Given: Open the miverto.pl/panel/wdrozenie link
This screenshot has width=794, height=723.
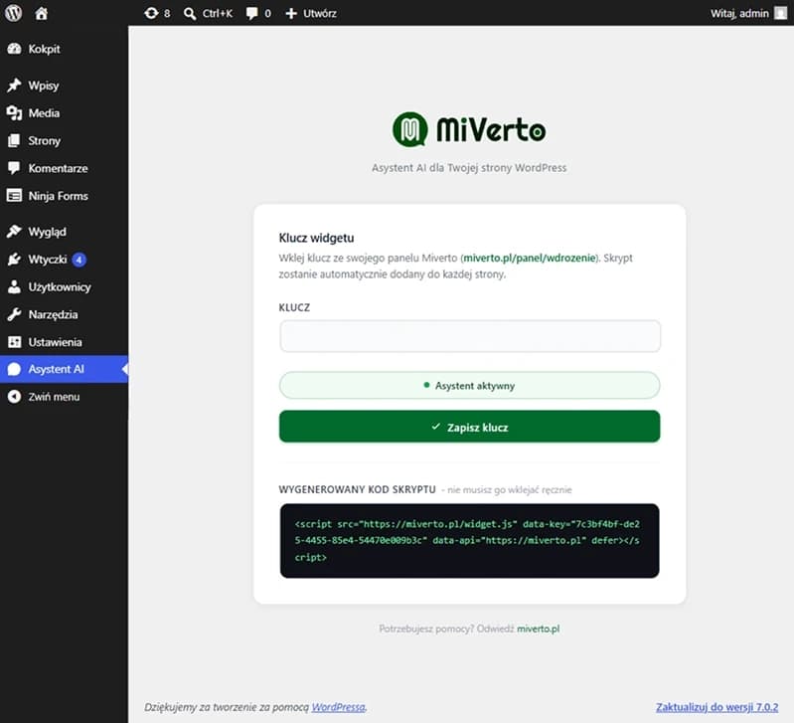Looking at the screenshot, I should coord(529,258).
